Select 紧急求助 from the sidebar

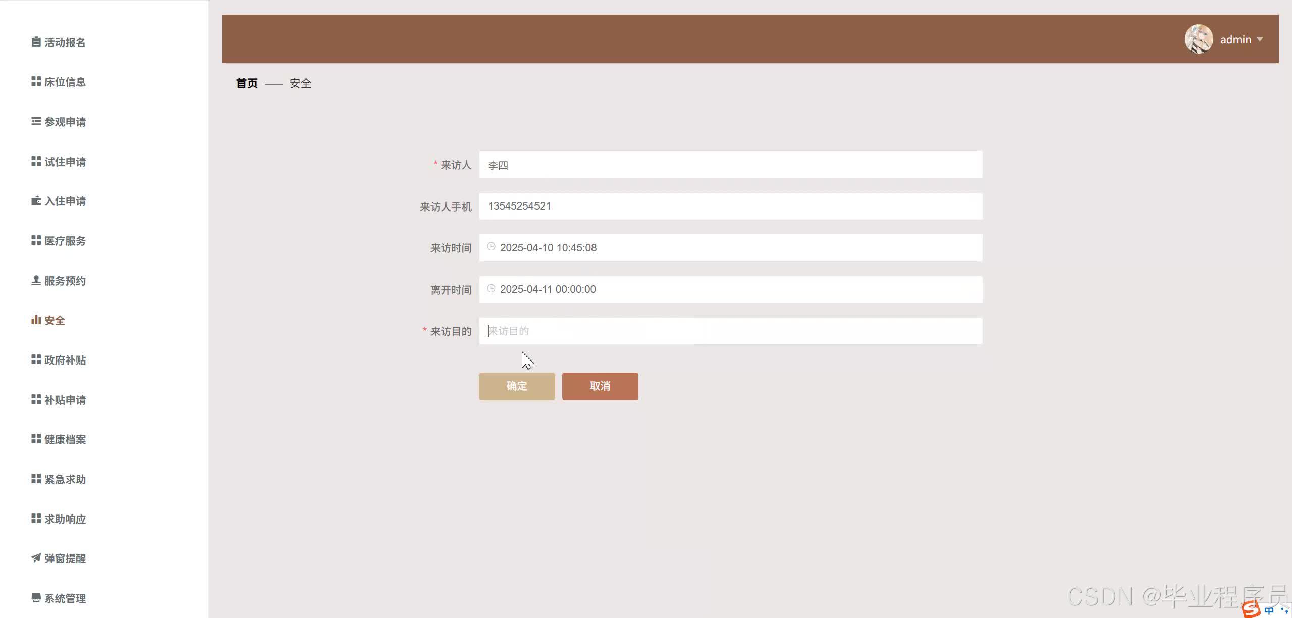point(65,479)
